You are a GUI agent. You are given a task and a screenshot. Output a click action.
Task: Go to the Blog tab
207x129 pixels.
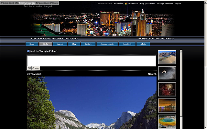click(74, 44)
